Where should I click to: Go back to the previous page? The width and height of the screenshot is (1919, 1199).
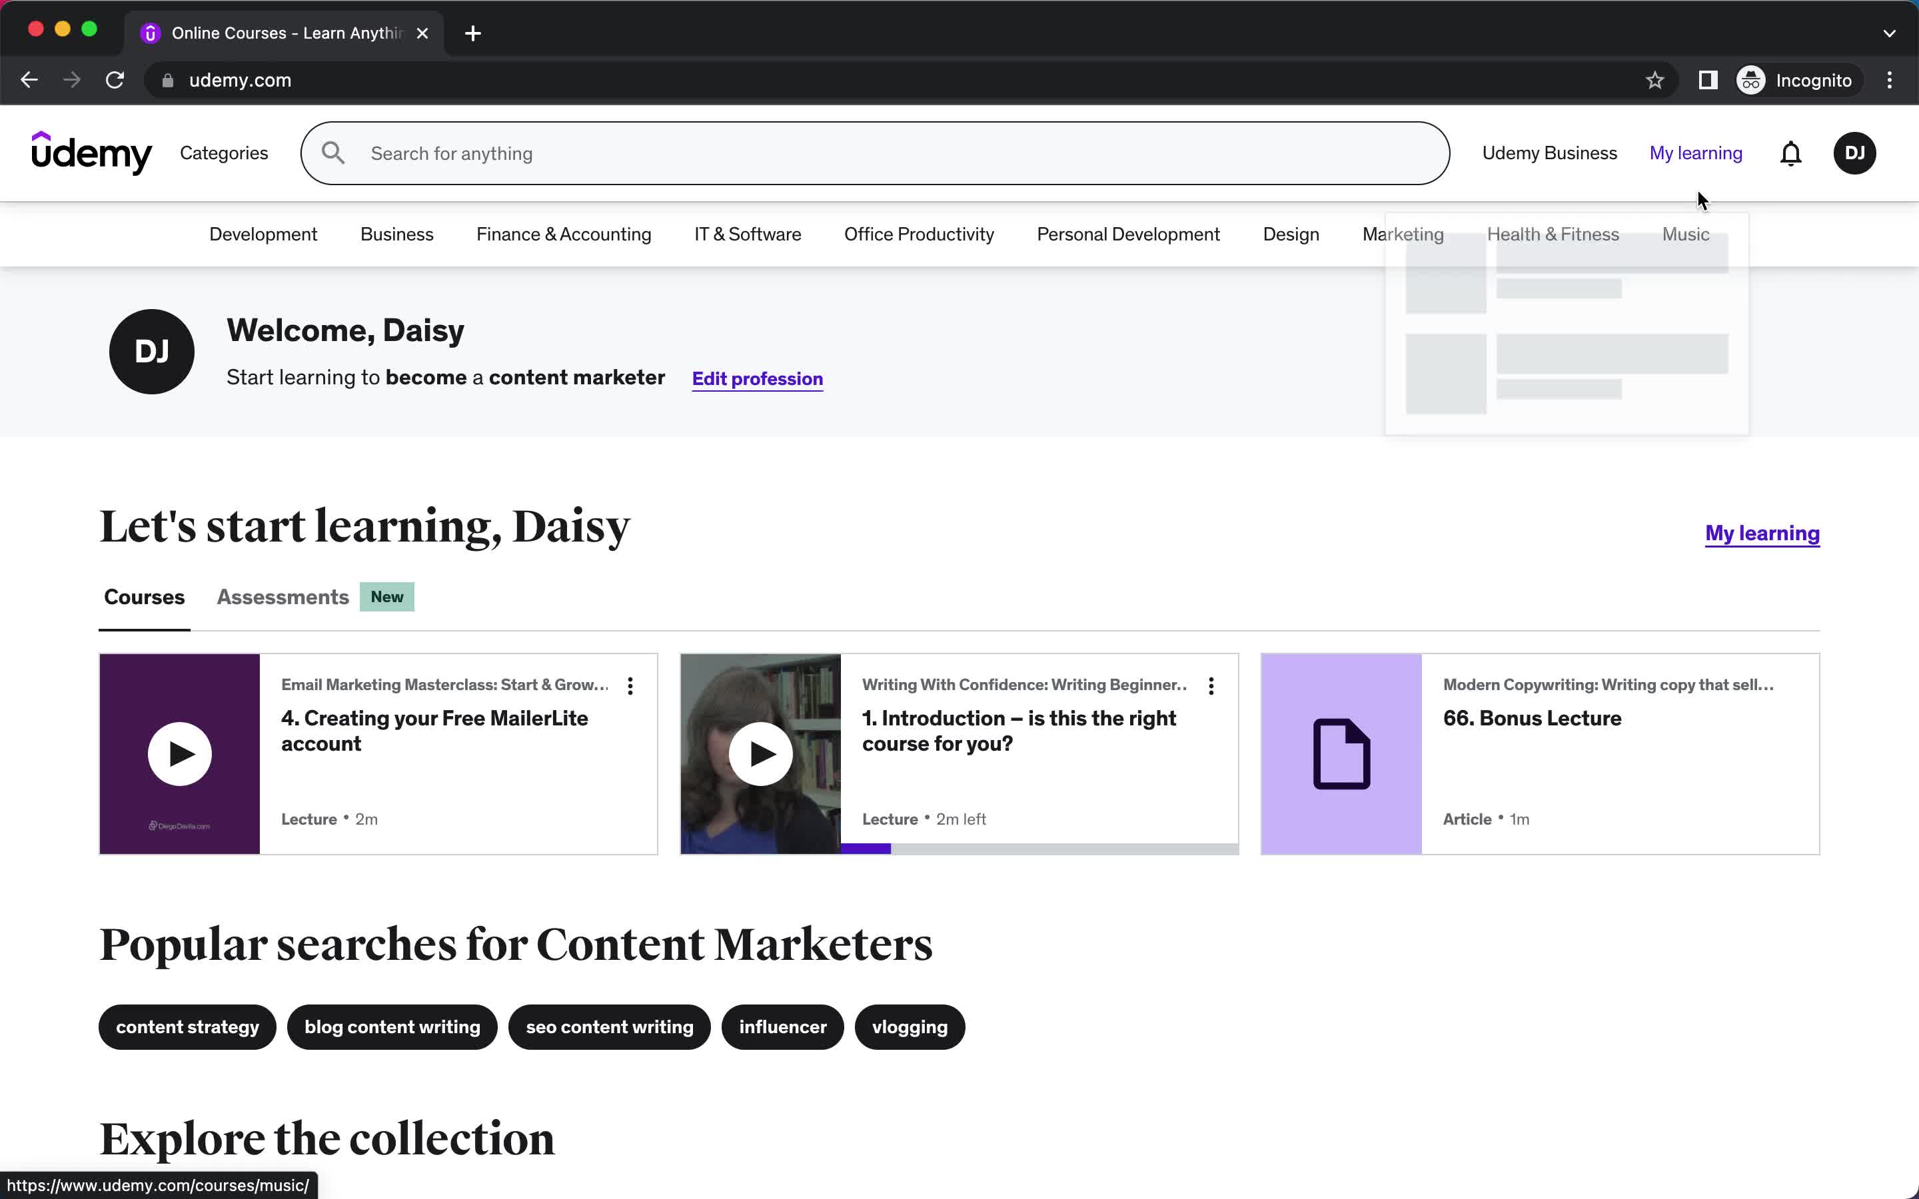29,80
